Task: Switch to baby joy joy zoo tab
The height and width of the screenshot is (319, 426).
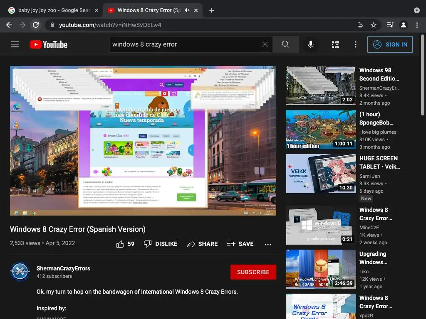Action: click(x=54, y=10)
